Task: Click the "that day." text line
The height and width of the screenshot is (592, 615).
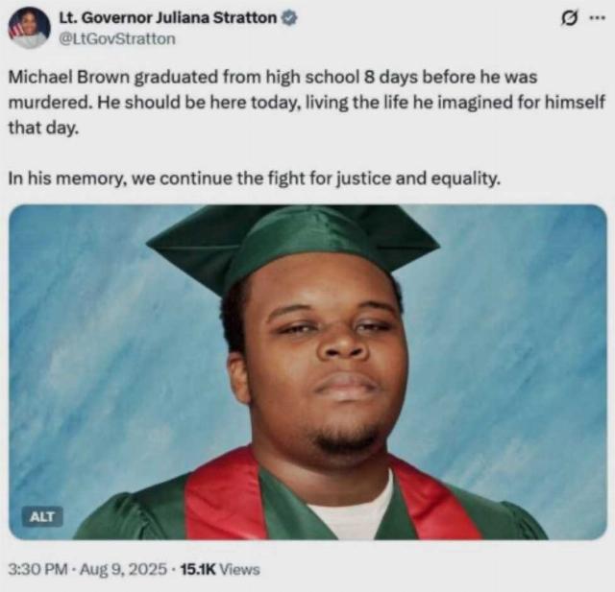Action: tap(43, 128)
